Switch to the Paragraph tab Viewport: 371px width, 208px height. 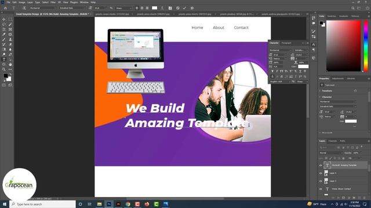pyautogui.click(x=286, y=43)
